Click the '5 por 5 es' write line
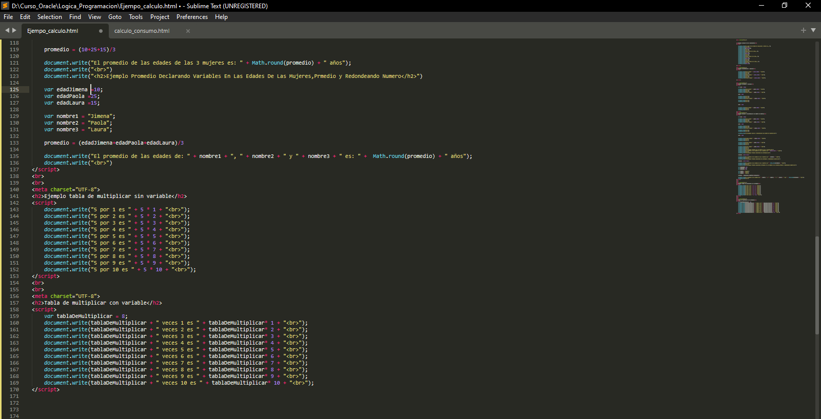Screen dimensions: 821x419 [x=117, y=236]
